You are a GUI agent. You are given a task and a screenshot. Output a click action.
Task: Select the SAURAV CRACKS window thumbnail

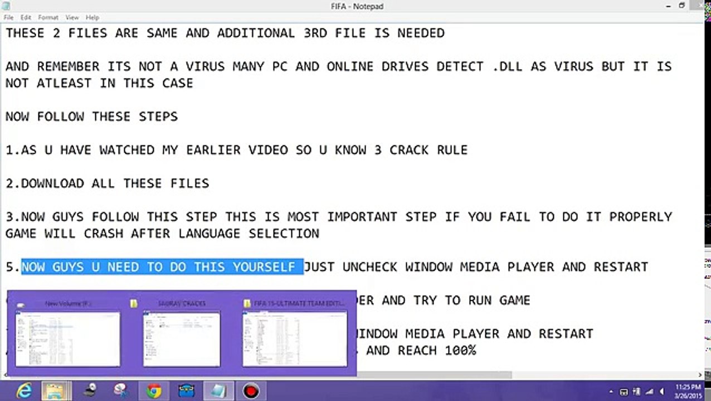(x=182, y=333)
